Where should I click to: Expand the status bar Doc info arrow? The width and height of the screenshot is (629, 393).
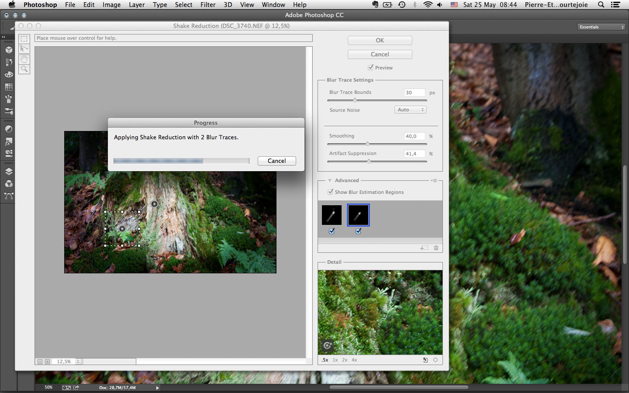[157, 388]
